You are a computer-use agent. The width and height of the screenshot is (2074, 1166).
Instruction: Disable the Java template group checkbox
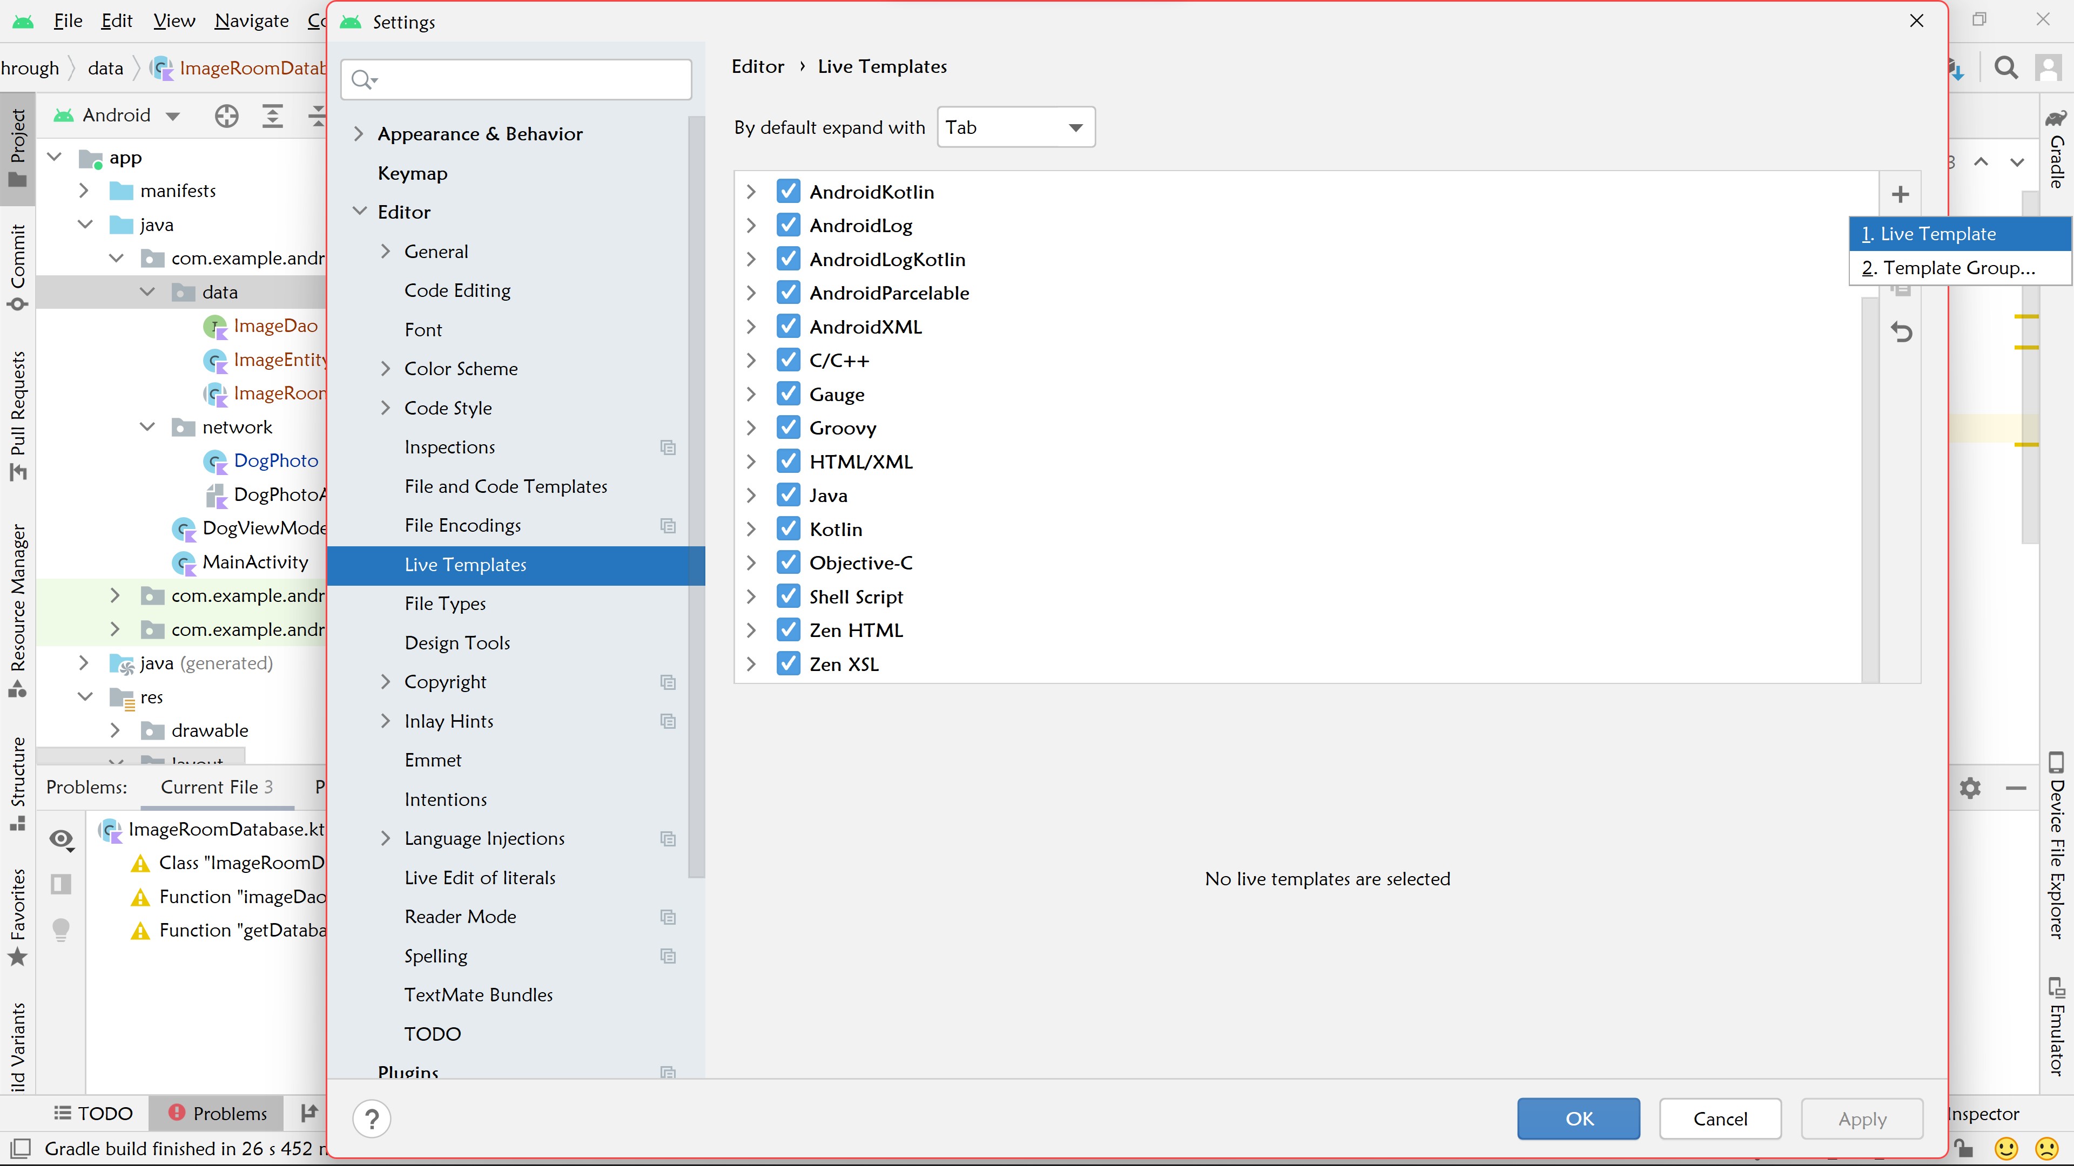(x=788, y=495)
